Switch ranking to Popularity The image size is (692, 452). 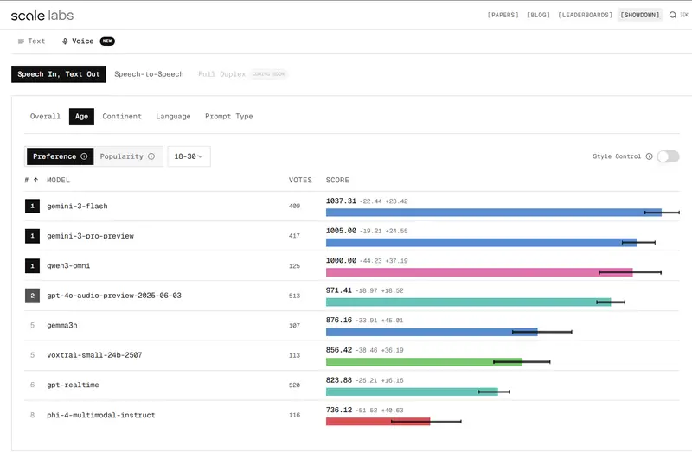click(x=121, y=156)
